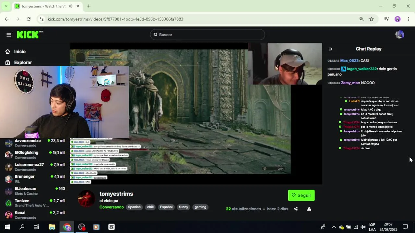Select the Español tag

pyautogui.click(x=166, y=207)
